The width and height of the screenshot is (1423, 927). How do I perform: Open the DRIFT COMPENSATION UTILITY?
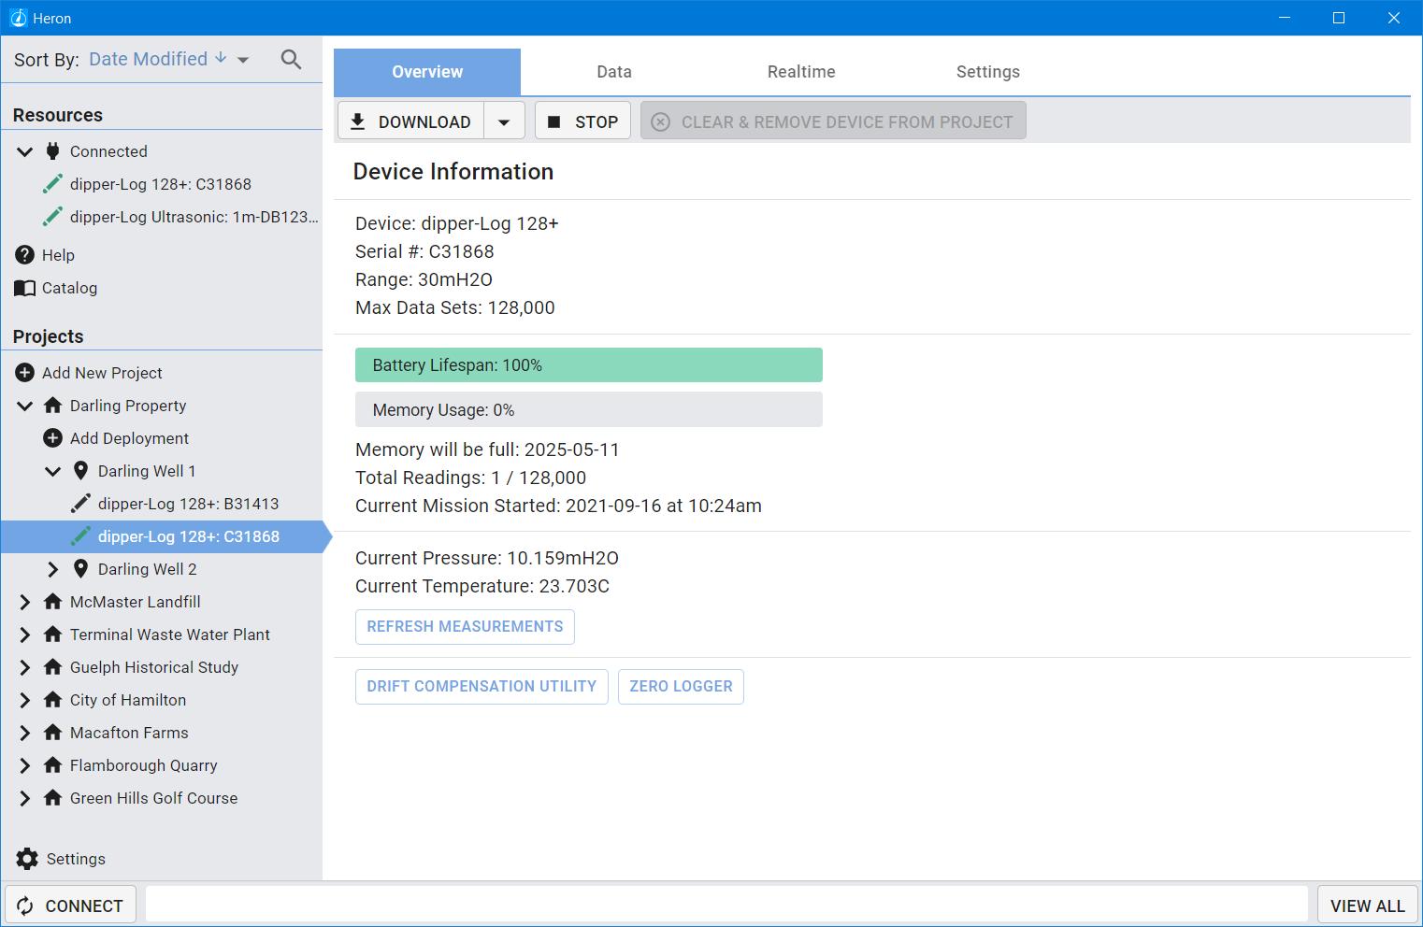[x=482, y=687]
